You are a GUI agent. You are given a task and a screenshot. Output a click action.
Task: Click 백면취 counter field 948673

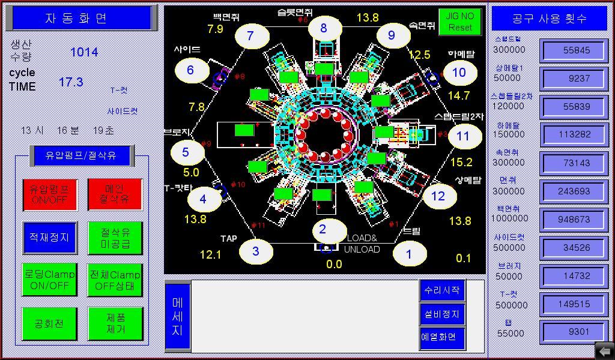tap(574, 220)
